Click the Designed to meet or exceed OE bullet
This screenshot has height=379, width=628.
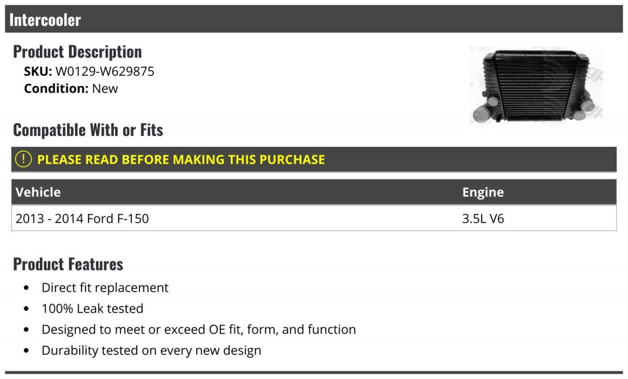pyautogui.click(x=199, y=329)
